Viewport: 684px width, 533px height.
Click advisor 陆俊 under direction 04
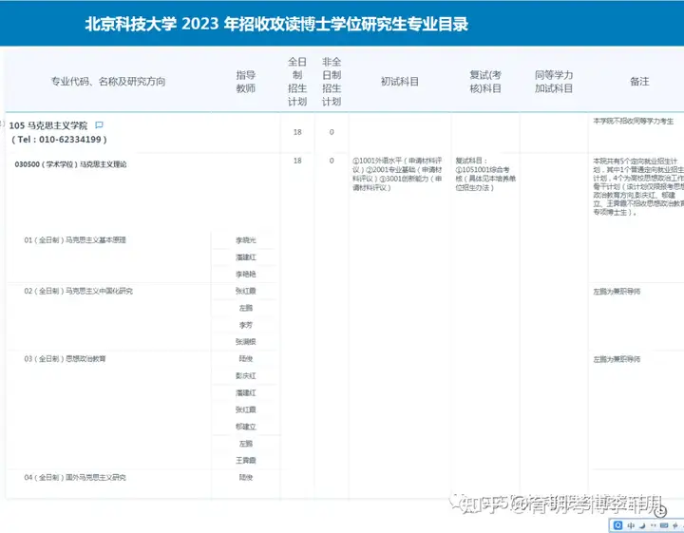click(x=246, y=478)
